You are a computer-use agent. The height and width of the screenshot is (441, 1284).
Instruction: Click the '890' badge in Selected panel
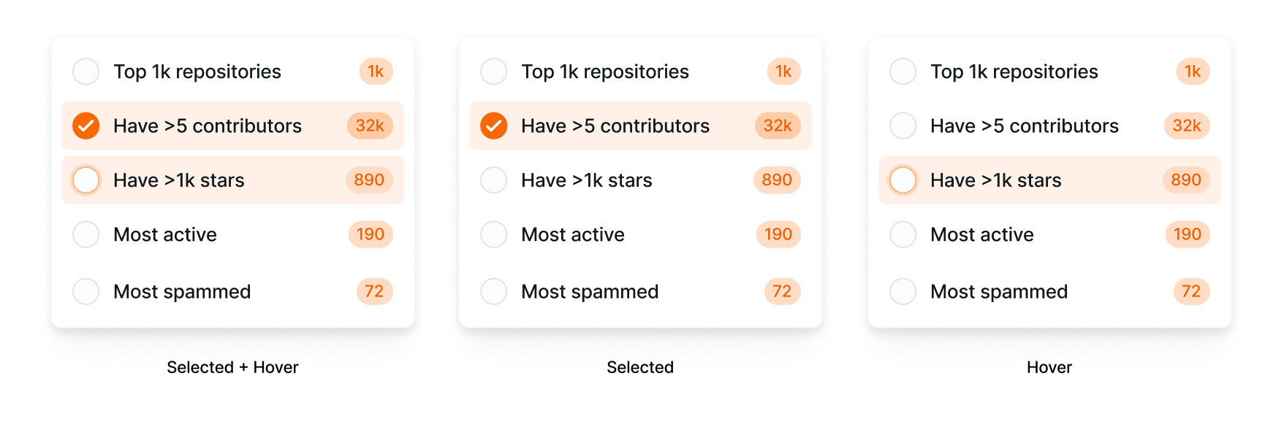pyautogui.click(x=776, y=180)
